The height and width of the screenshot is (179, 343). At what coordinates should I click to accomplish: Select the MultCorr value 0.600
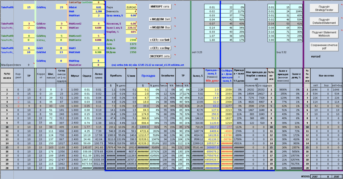pyautogui.click(x=99, y=28)
